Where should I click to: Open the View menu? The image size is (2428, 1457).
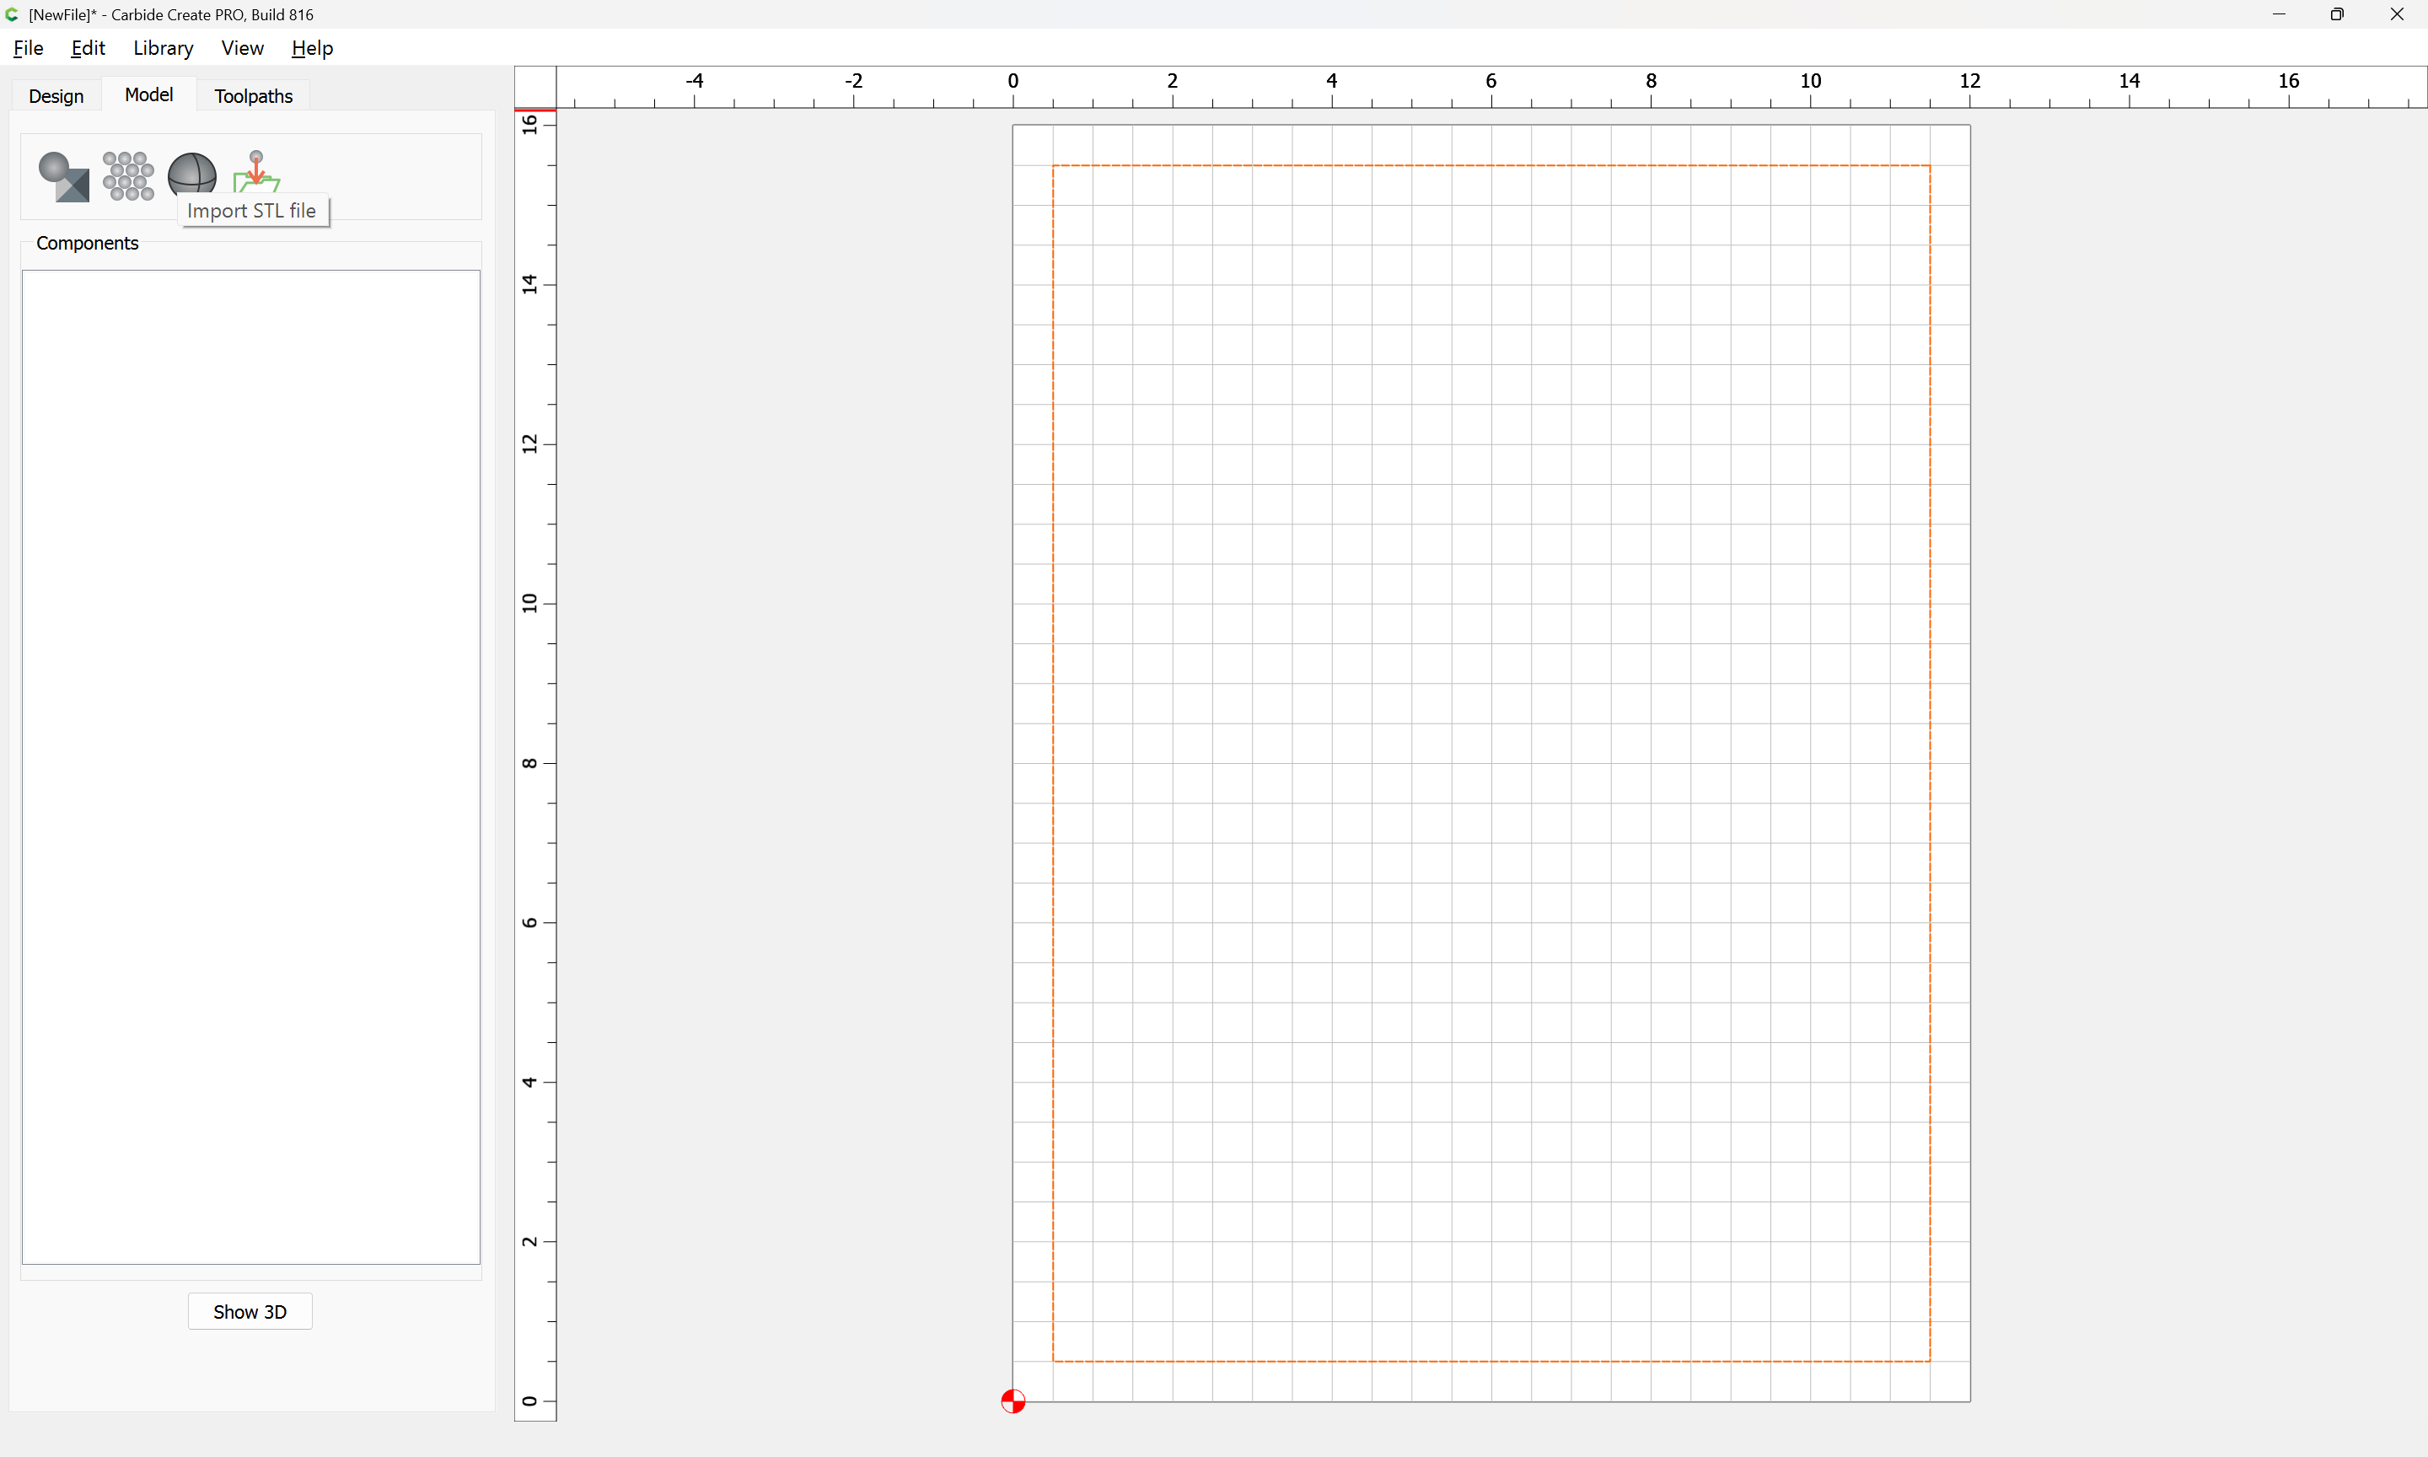point(243,48)
